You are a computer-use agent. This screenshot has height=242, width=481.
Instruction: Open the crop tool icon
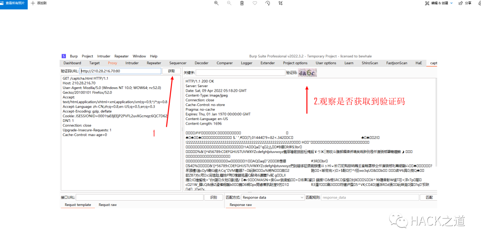point(281,3)
